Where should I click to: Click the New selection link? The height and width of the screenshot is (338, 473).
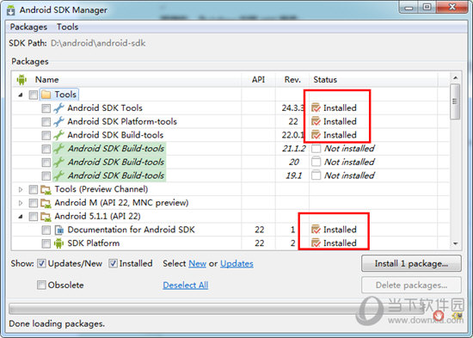pyautogui.click(x=197, y=263)
